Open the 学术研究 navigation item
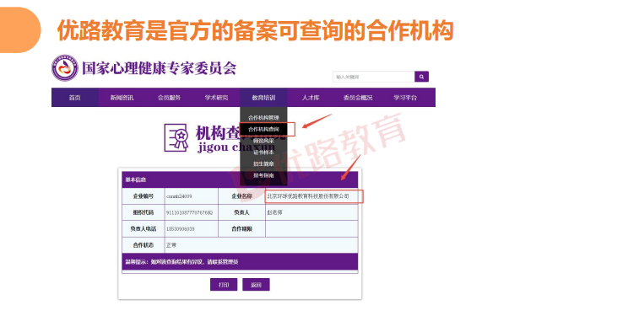Image resolution: width=628 pixels, height=316 pixels. pyautogui.click(x=216, y=98)
